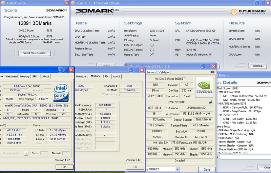Click the Disabled SLI status field in GPU-Z
Screen dimensions: 271x173
coord(180,160)
